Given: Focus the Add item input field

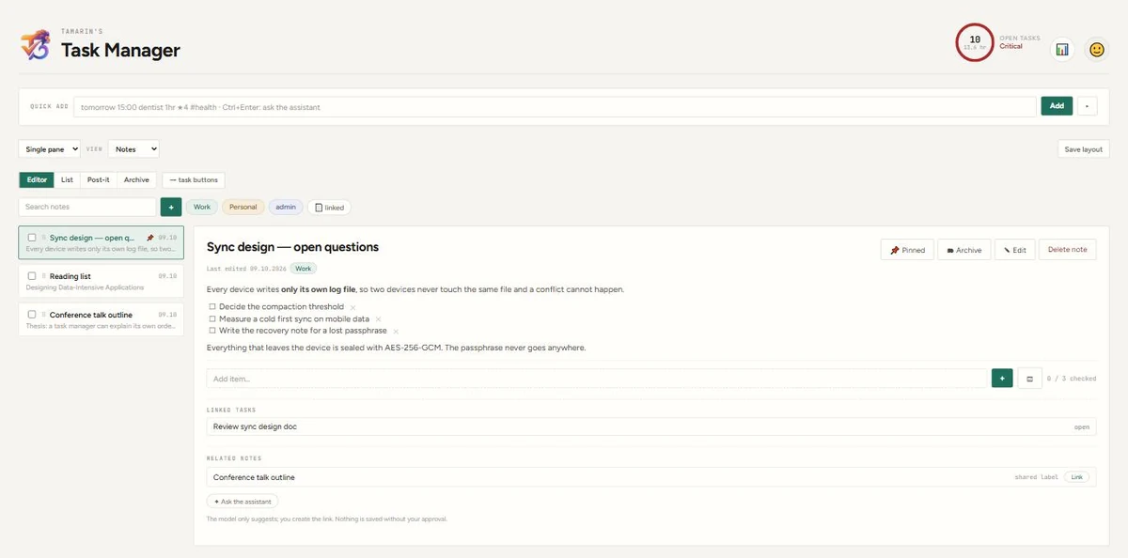Looking at the screenshot, I should tap(597, 379).
